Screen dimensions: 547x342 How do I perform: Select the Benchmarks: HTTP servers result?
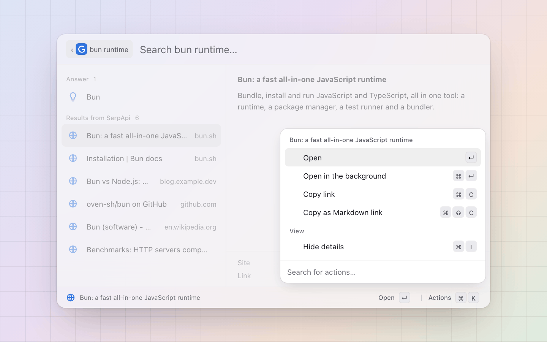pos(141,250)
